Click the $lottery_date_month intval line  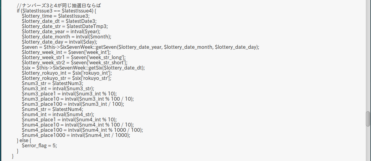(x=67, y=37)
